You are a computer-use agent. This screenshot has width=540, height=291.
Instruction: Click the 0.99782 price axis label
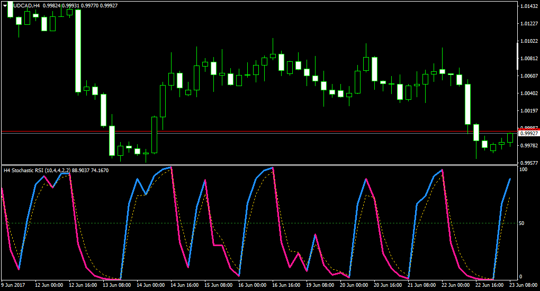[x=529, y=146]
